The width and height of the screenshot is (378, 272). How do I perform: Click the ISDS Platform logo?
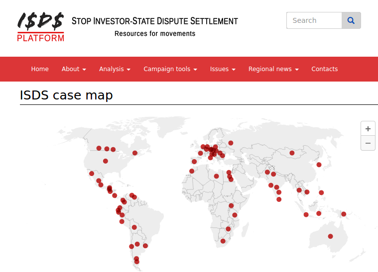point(40,26)
